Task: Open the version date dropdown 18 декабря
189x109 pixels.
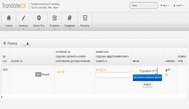Action: [x=148, y=71]
